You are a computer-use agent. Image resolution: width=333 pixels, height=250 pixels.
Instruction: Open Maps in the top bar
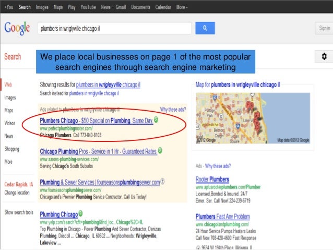[58, 7]
